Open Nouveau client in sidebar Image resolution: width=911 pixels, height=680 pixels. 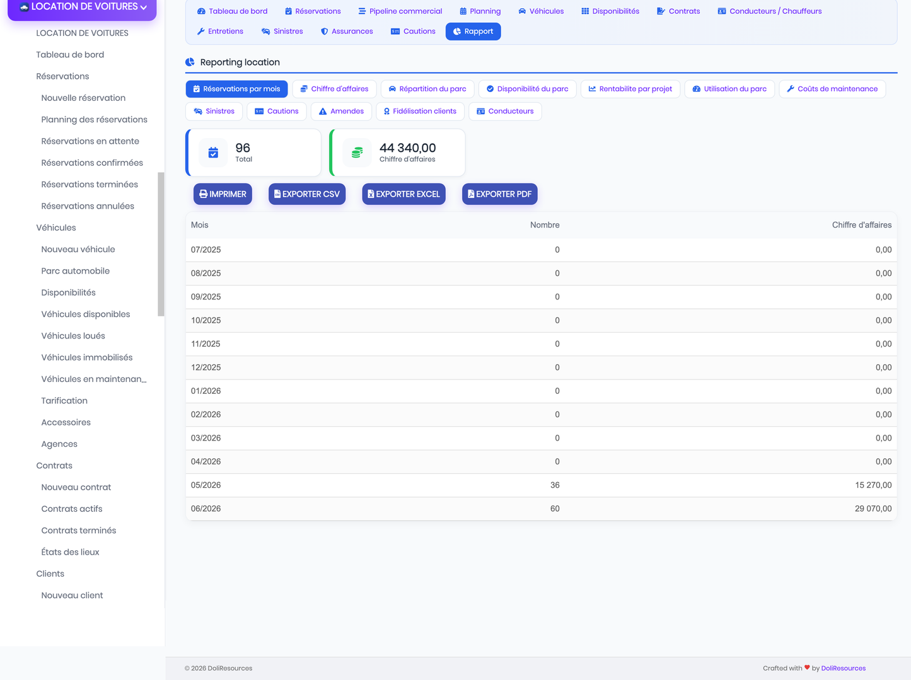click(72, 595)
